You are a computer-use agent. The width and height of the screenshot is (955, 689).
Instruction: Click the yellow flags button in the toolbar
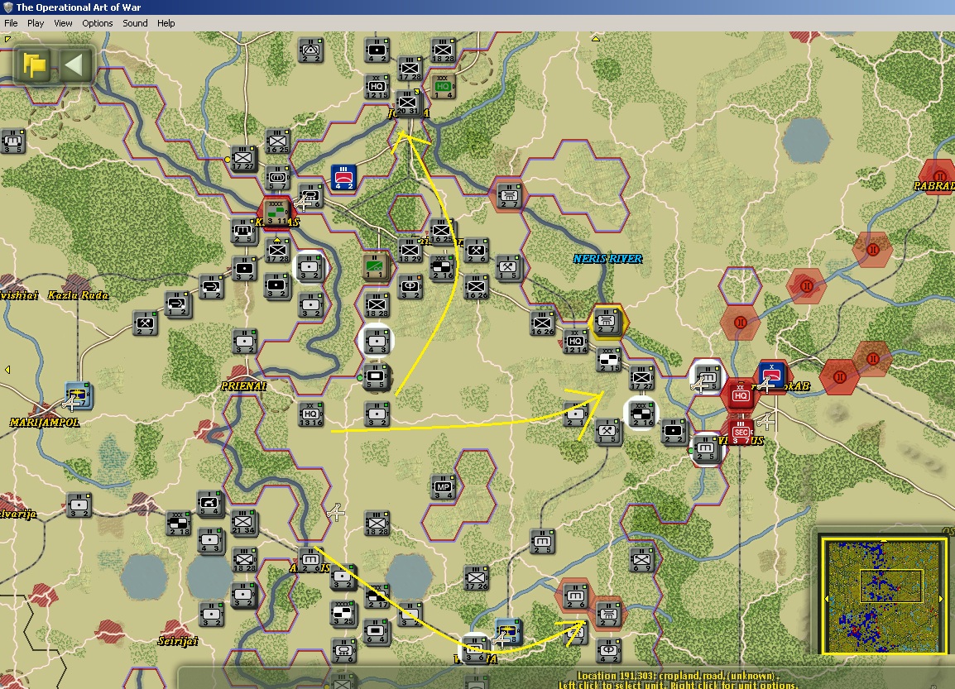[x=34, y=65]
